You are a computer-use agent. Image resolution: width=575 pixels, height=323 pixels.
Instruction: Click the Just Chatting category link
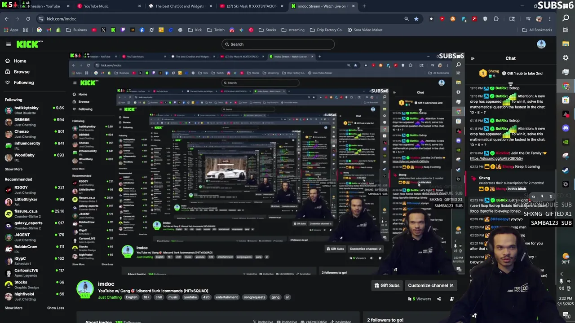(110, 297)
